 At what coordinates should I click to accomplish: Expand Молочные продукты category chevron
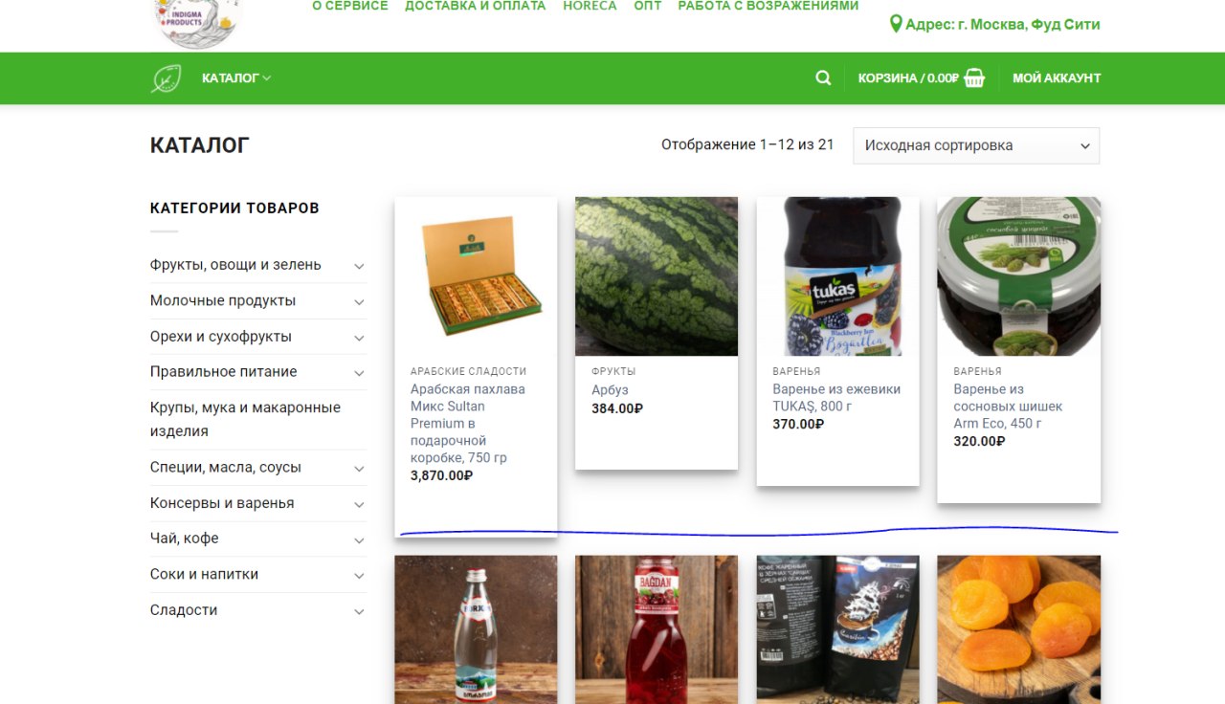click(x=359, y=301)
